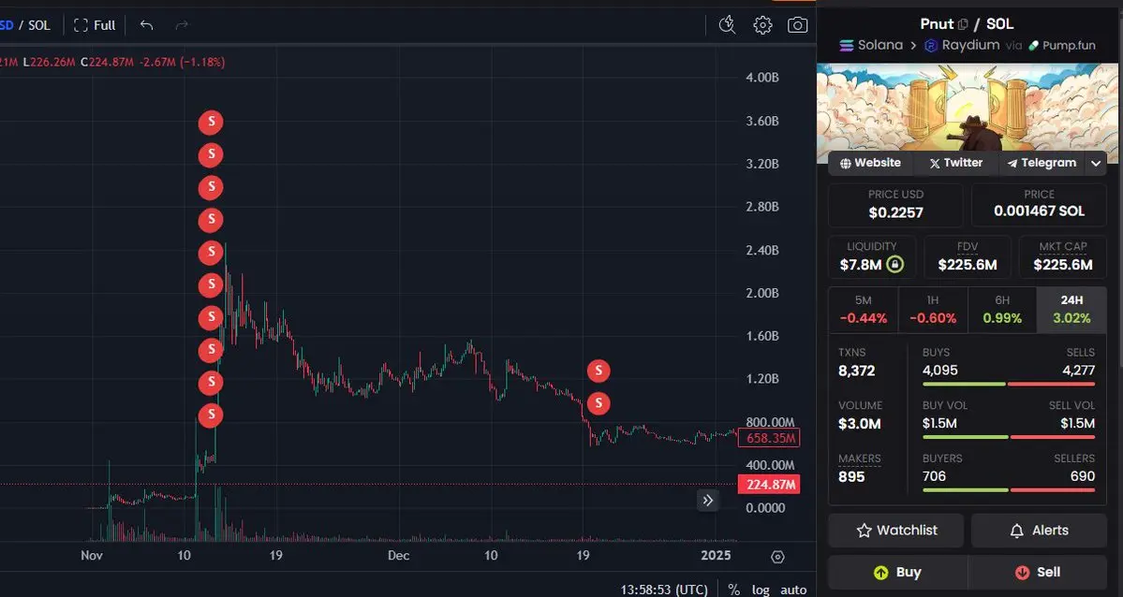
Task: Toggle the Full screen chart mode
Action: pyautogui.click(x=95, y=25)
